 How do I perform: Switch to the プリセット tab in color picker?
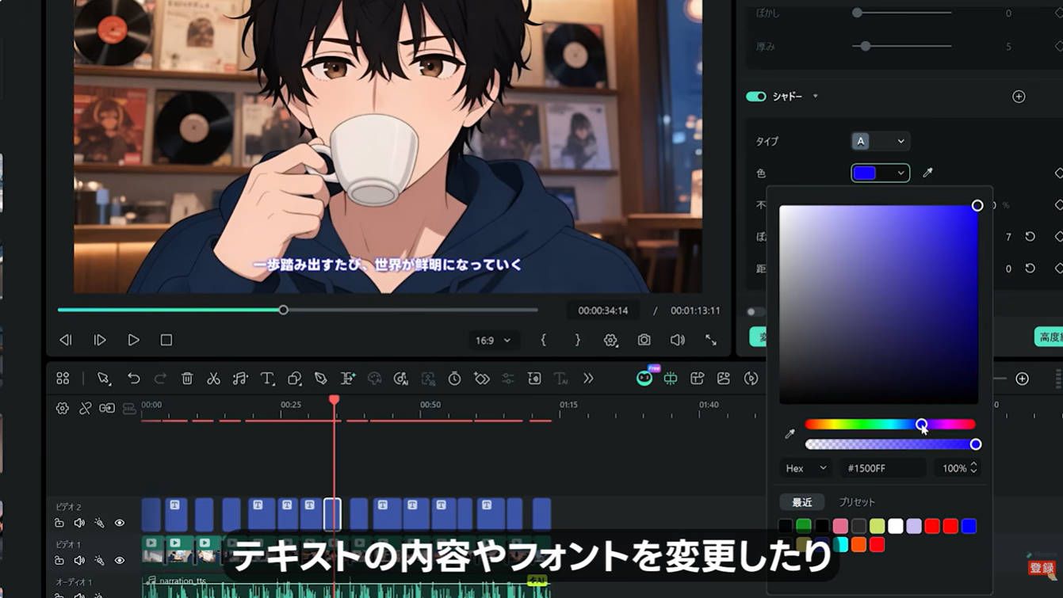(857, 502)
